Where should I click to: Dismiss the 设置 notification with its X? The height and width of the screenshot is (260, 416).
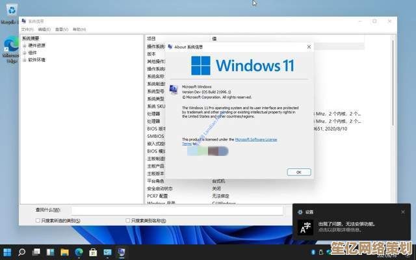click(x=403, y=212)
